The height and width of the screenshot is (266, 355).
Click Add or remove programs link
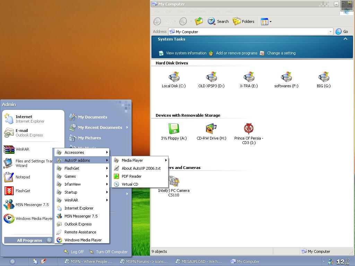click(236, 53)
